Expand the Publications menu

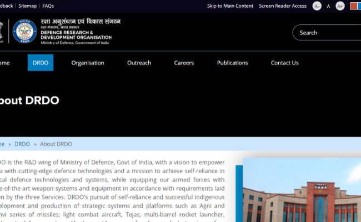[232, 63]
